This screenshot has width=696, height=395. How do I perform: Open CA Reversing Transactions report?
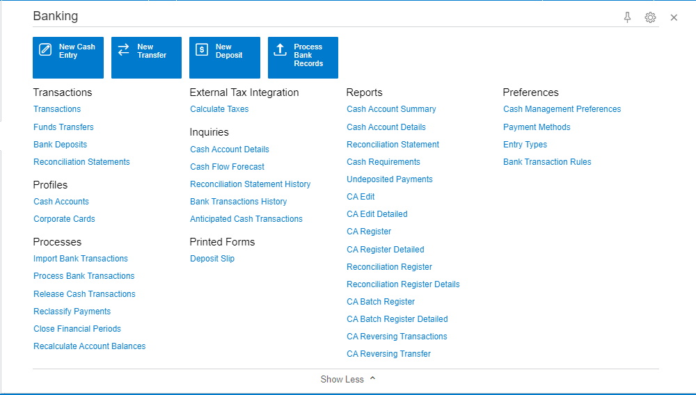coord(397,337)
